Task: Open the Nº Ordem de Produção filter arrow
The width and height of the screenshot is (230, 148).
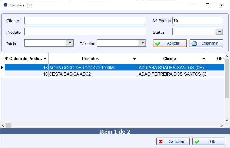Action: pos(45,59)
